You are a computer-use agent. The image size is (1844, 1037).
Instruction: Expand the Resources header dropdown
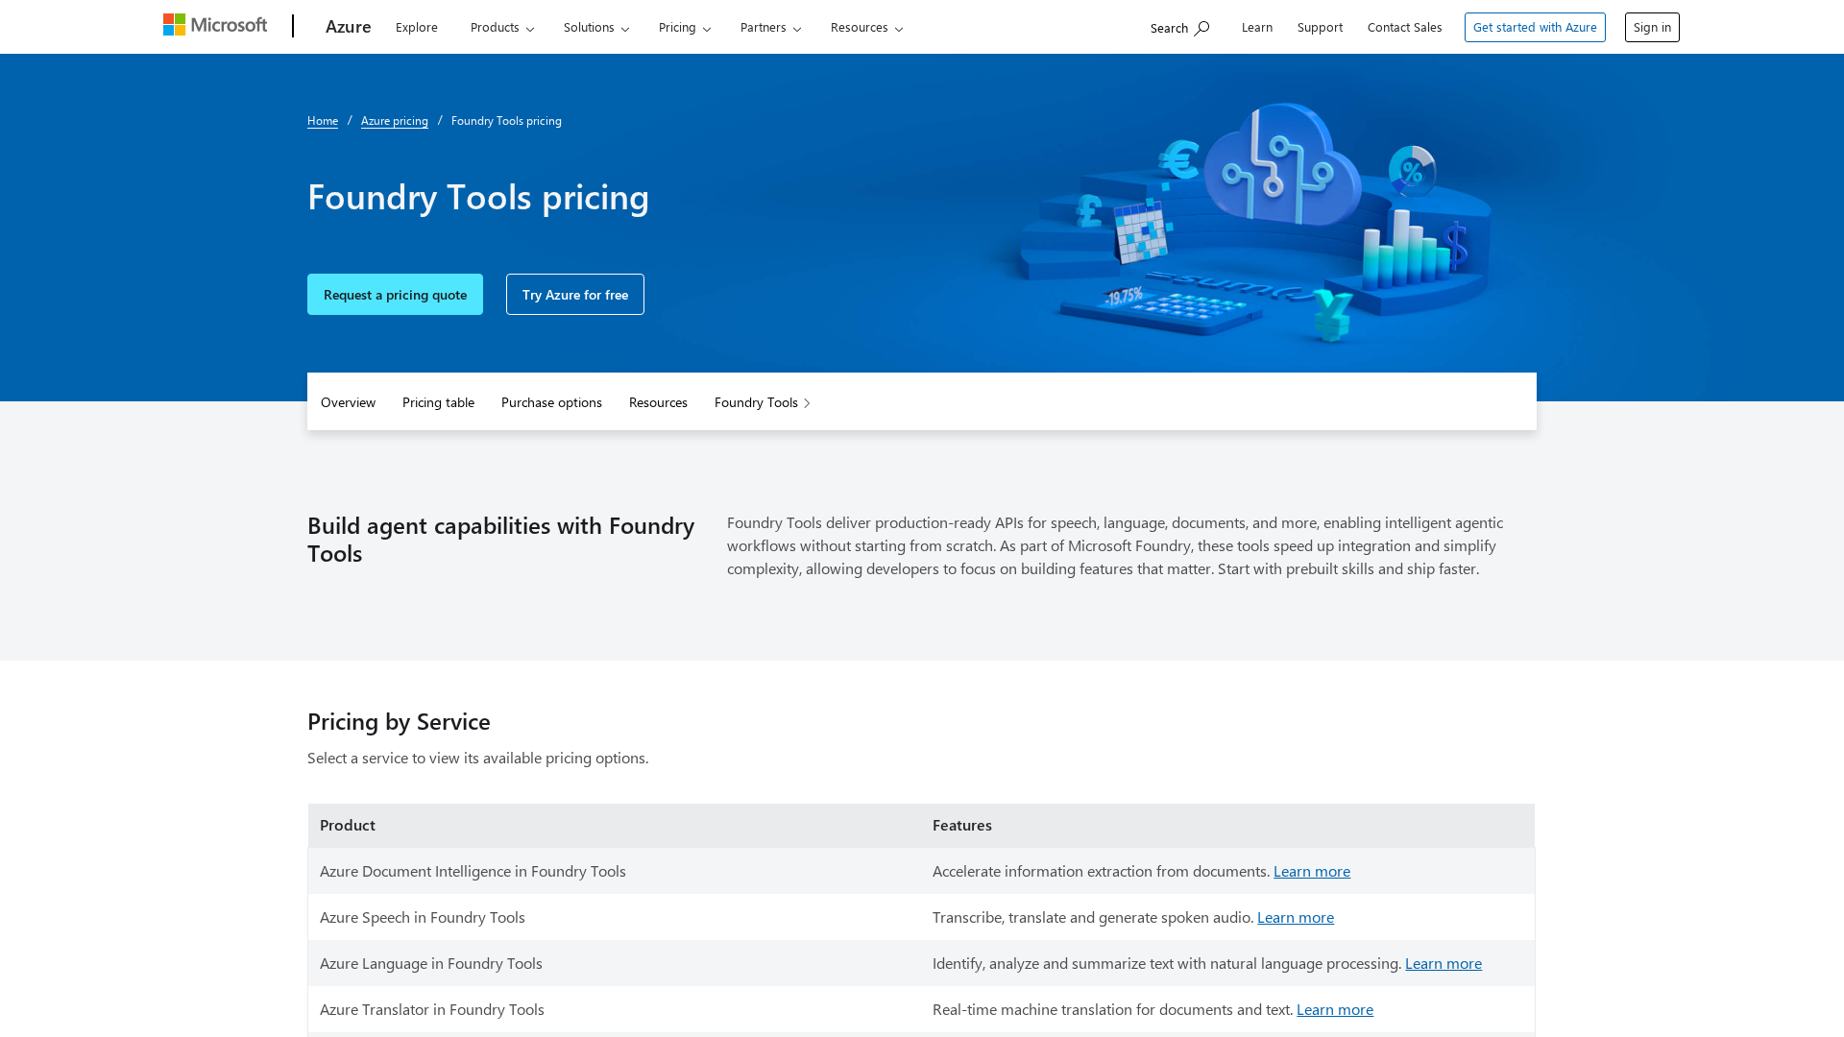point(866,28)
